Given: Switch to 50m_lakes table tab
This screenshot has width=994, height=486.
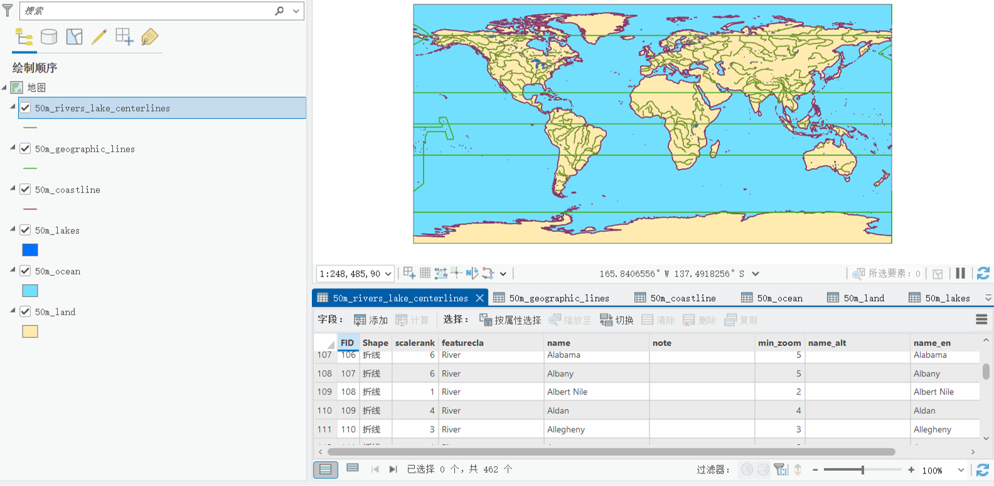Looking at the screenshot, I should pyautogui.click(x=940, y=298).
